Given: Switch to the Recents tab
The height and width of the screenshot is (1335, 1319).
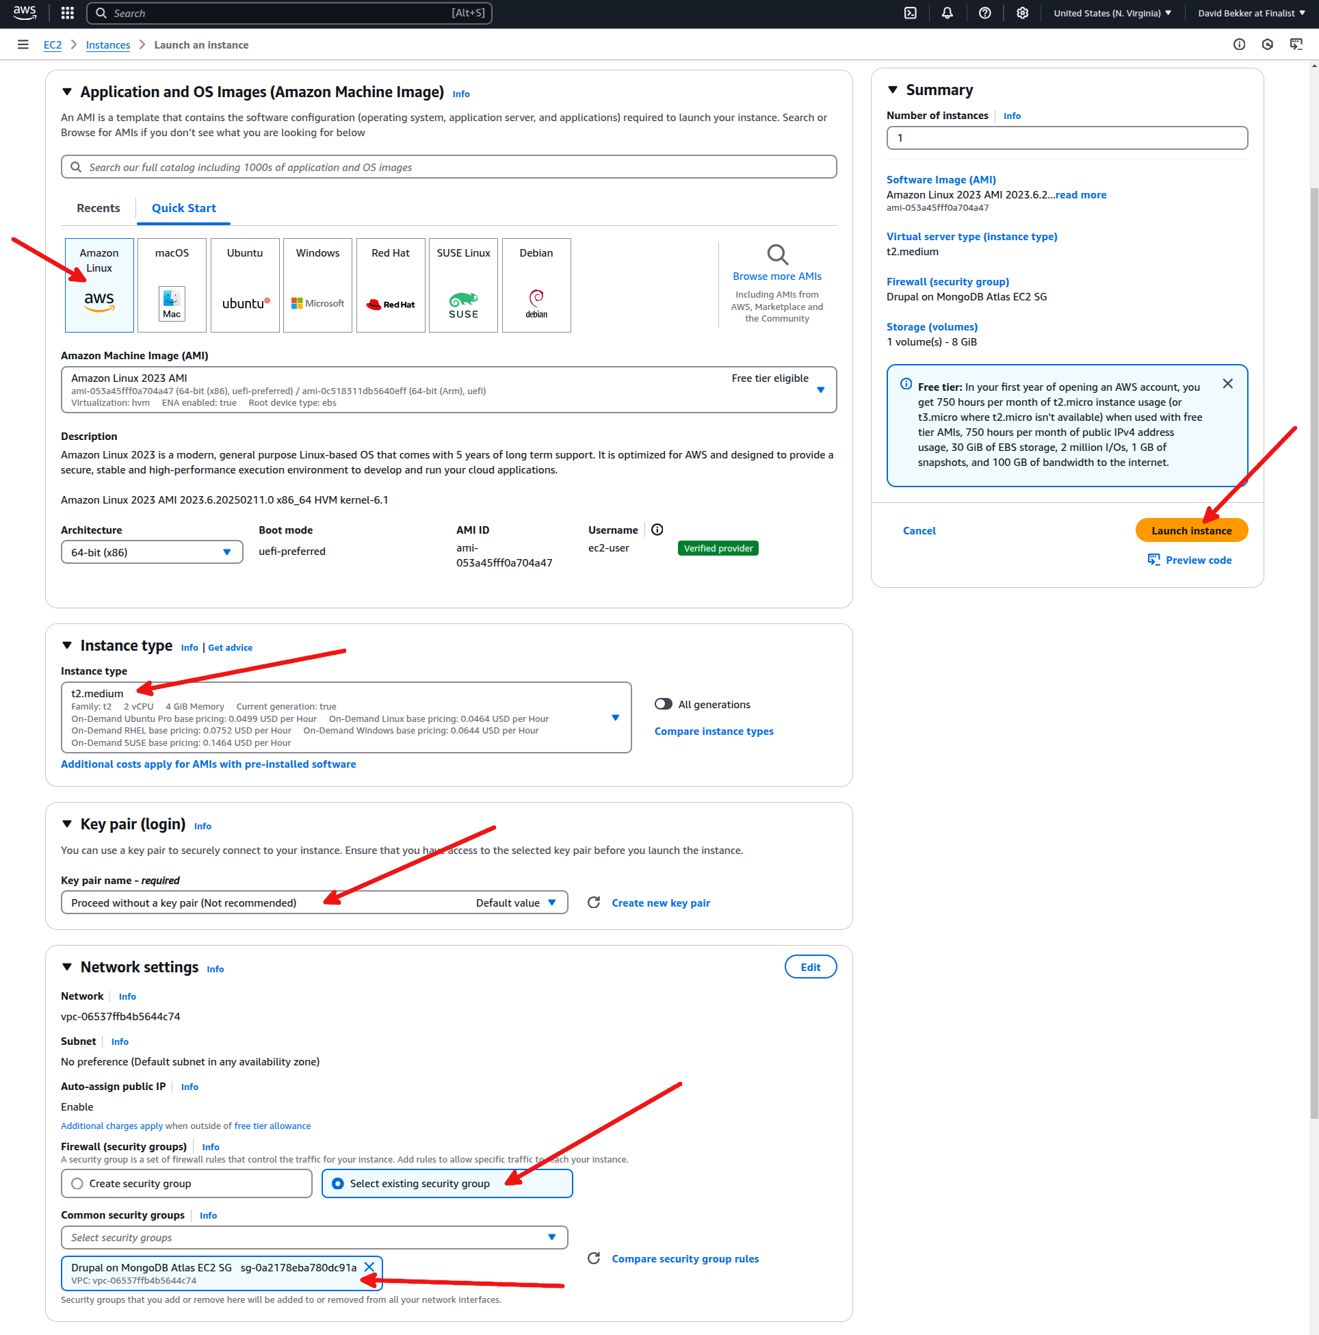Looking at the screenshot, I should 98,208.
